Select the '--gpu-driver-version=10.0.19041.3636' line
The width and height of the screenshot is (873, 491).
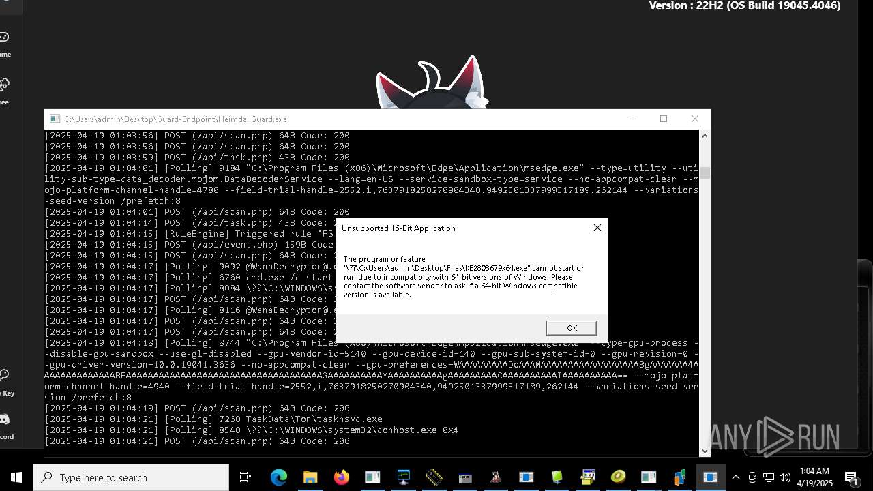click(x=372, y=365)
